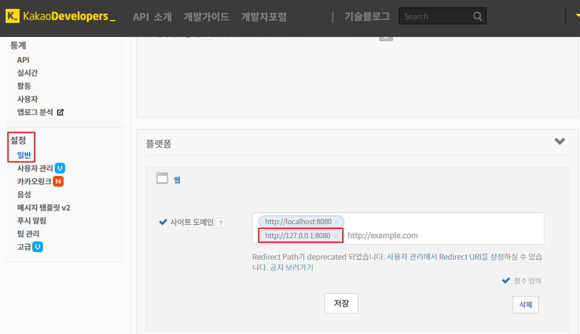Image resolution: width=580 pixels, height=334 pixels.
Task: Click the 저장 button
Action: pos(341,303)
